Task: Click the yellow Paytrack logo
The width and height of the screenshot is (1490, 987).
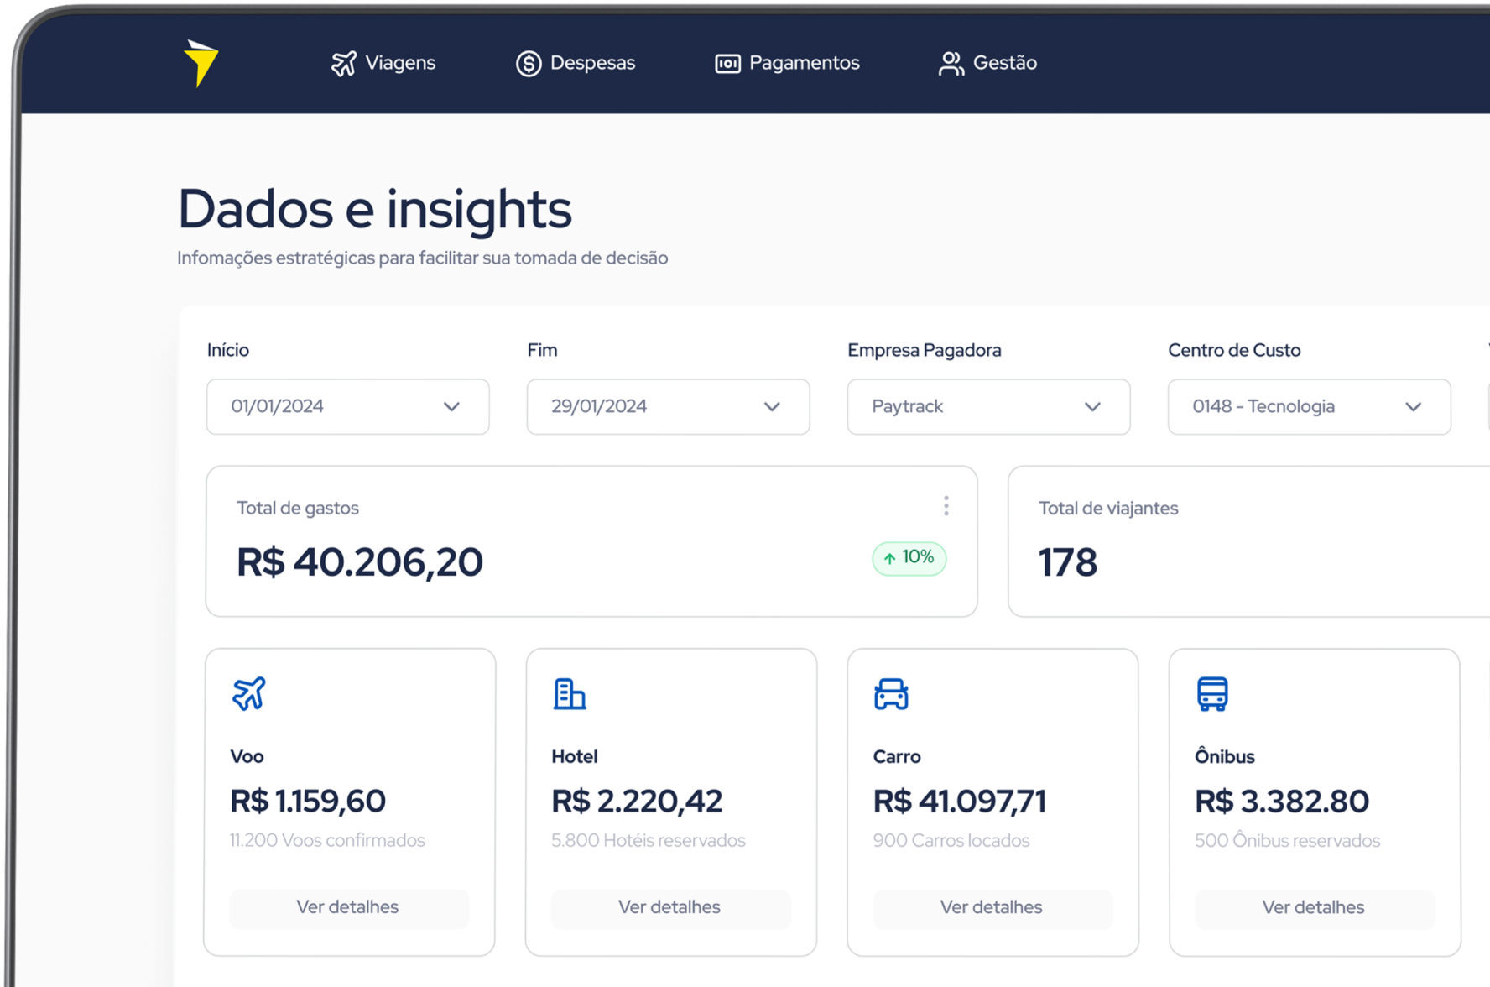Action: pos(201,63)
